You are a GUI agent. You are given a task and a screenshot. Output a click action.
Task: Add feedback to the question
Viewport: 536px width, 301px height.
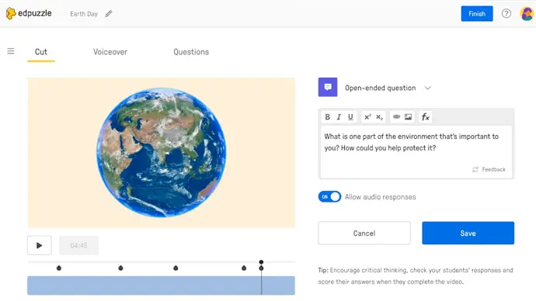coord(489,169)
